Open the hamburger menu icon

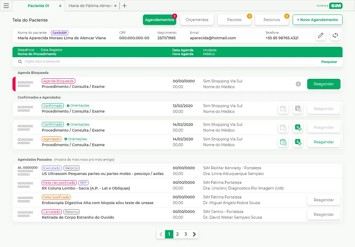click(x=6, y=6)
